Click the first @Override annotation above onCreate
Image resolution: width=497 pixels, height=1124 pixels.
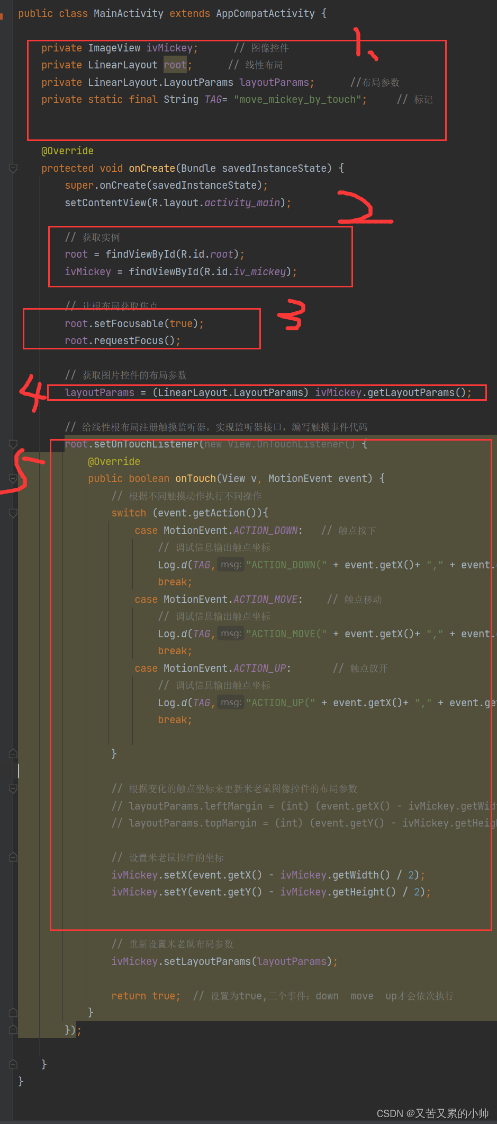click(67, 151)
